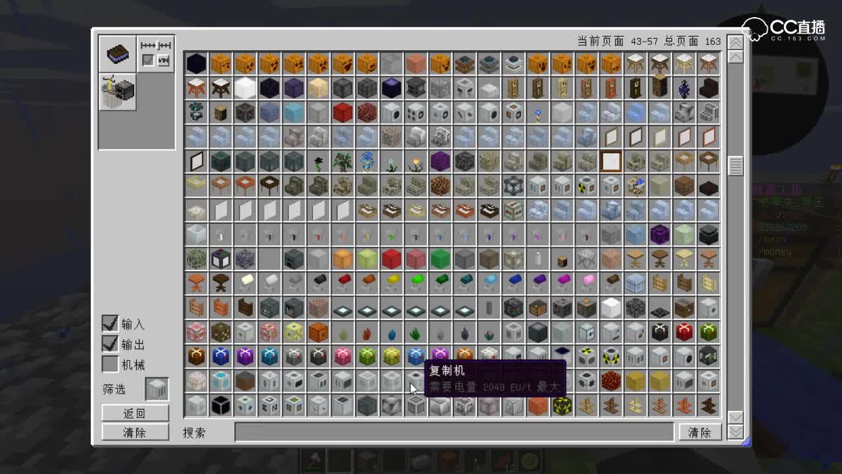842x474 pixels.
Task: Pick the red flame item
Action: (366, 331)
